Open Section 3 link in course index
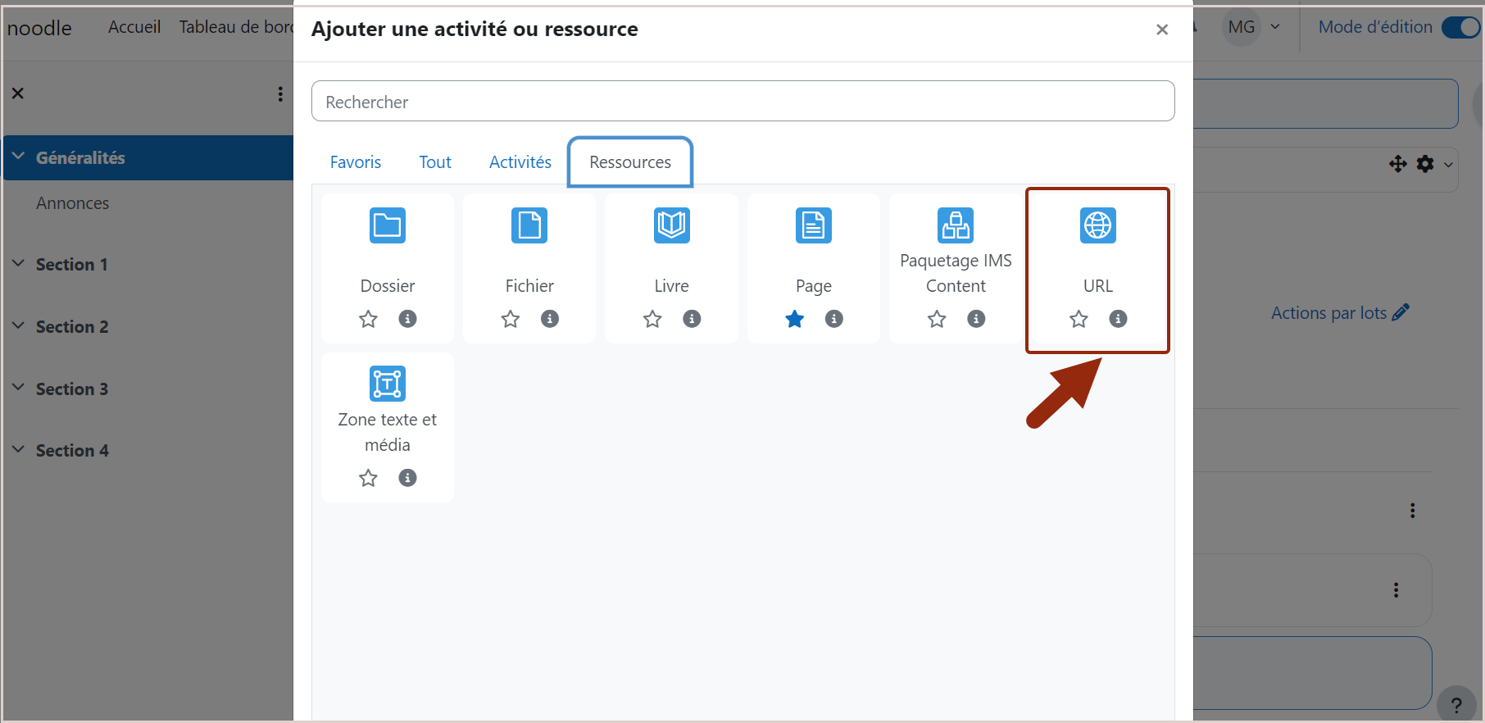 tap(72, 389)
